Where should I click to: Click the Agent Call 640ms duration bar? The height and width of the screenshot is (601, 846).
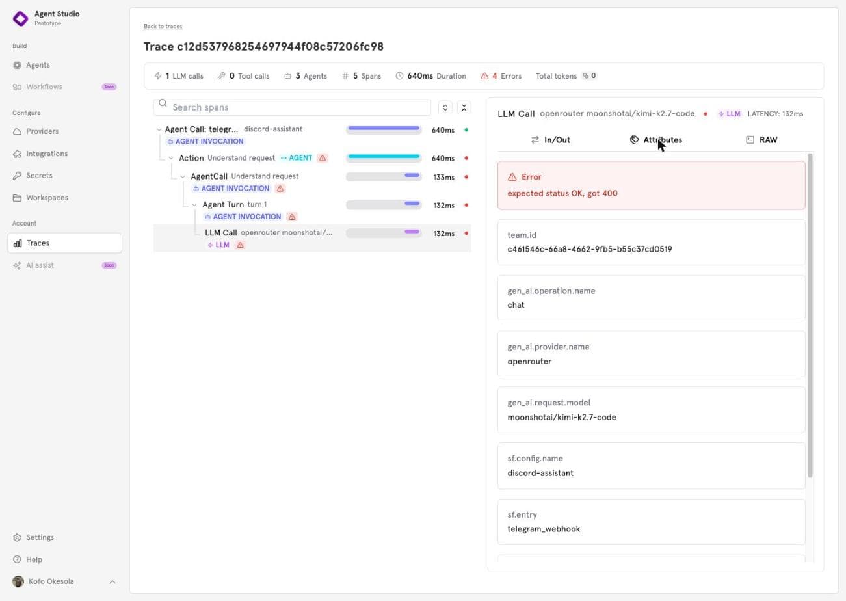[x=384, y=129]
